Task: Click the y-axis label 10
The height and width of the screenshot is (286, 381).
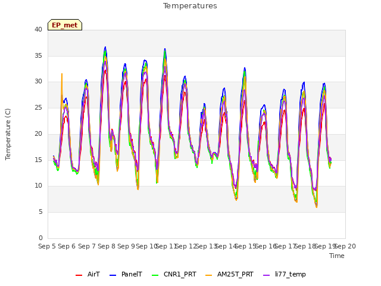Action: [x=38, y=186]
